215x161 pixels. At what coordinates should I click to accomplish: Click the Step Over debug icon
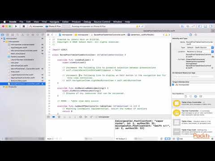pyautogui.click(x=64, y=117)
